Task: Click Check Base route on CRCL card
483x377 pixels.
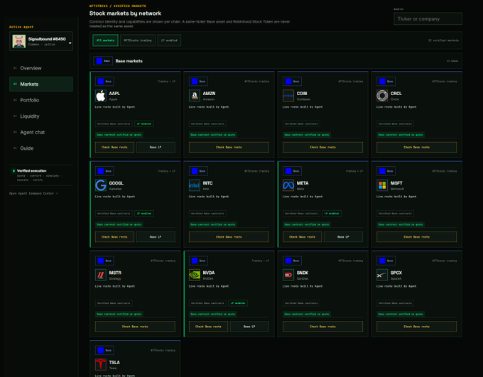Action: click(x=416, y=147)
